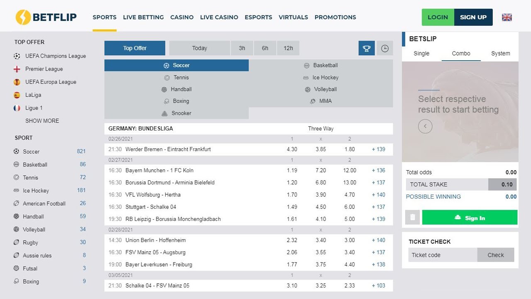The width and height of the screenshot is (531, 299).
Task: Click the LaLiga Spain flag icon
Action: pyautogui.click(x=17, y=95)
